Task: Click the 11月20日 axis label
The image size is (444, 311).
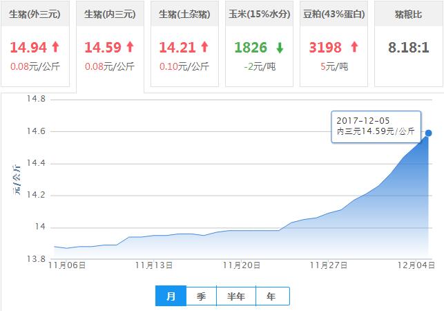Action: (x=242, y=265)
